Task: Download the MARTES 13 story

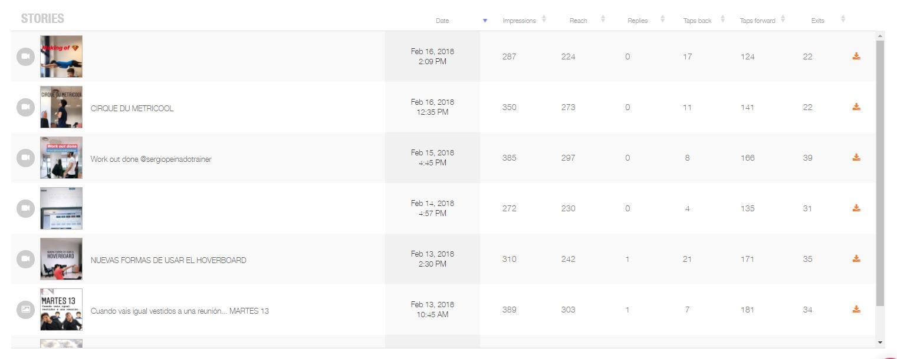Action: [856, 310]
